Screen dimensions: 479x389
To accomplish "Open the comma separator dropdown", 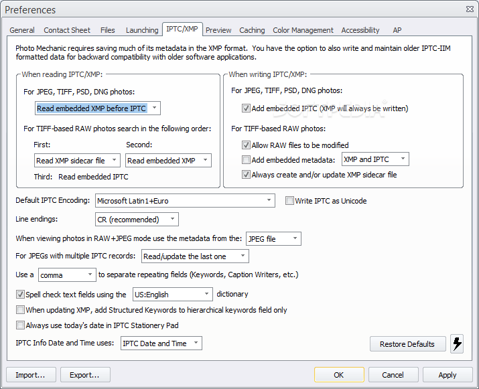I will point(67,275).
